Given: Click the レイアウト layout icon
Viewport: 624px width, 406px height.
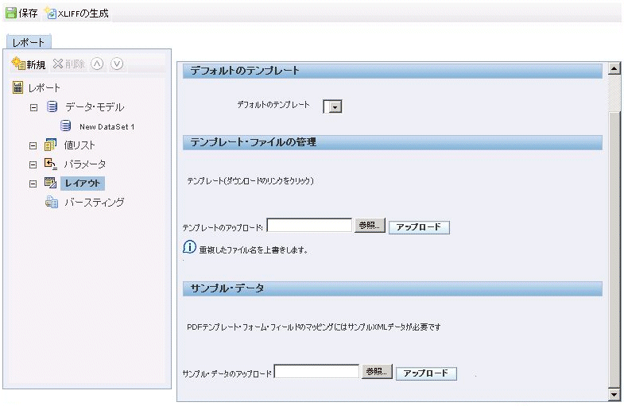Looking at the screenshot, I should (50, 183).
